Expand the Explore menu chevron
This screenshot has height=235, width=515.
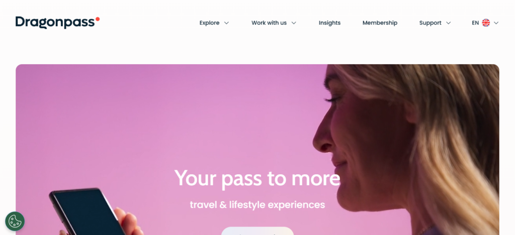226,23
